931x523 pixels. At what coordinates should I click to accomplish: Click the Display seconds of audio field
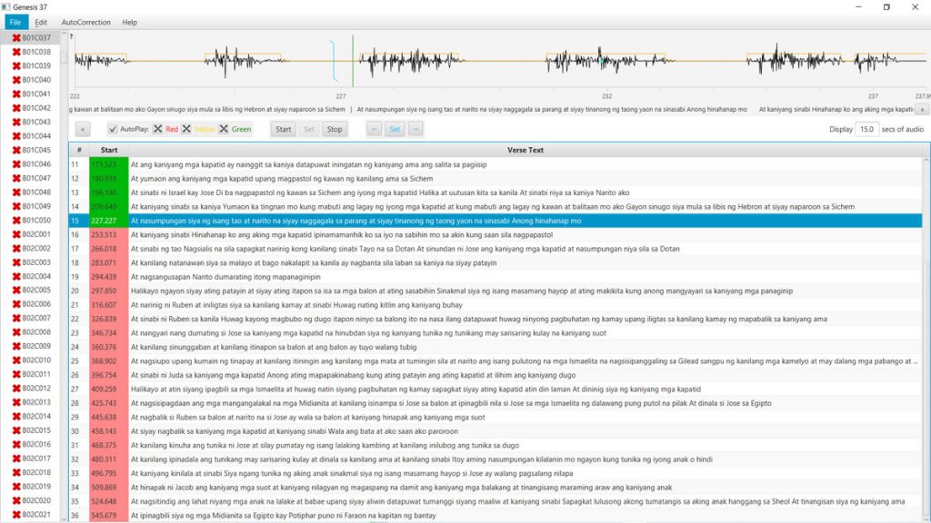(x=866, y=129)
